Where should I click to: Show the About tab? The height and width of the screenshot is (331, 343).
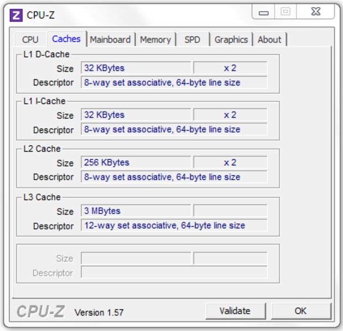269,40
